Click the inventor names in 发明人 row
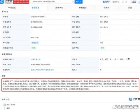This screenshot has width=140, height=110. (x=115, y=59)
